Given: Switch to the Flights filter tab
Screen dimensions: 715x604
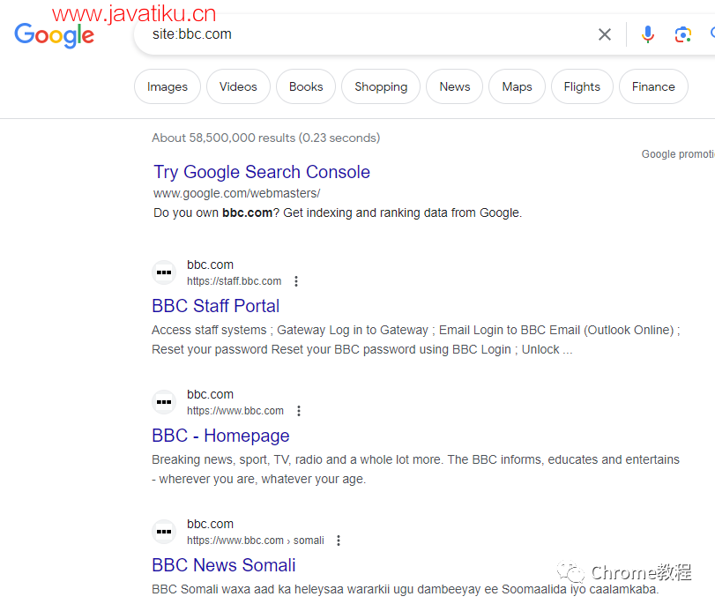Looking at the screenshot, I should point(582,86).
